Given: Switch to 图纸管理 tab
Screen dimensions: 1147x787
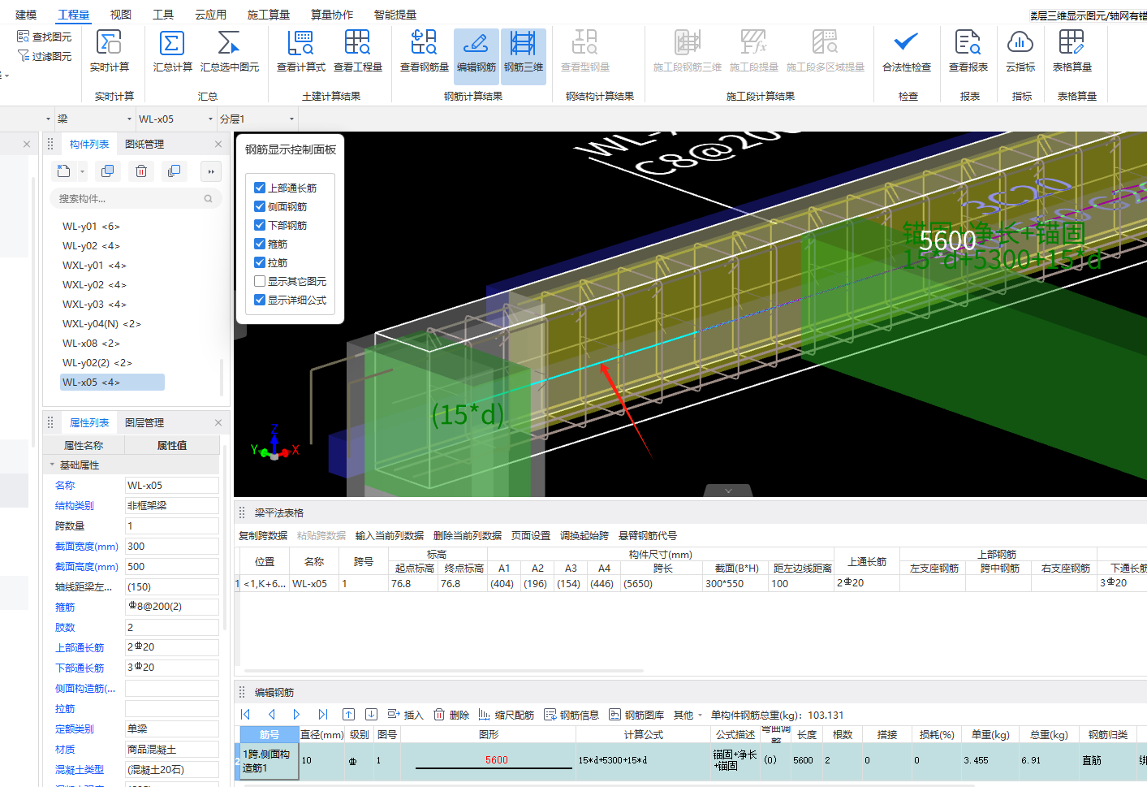Looking at the screenshot, I should (144, 144).
